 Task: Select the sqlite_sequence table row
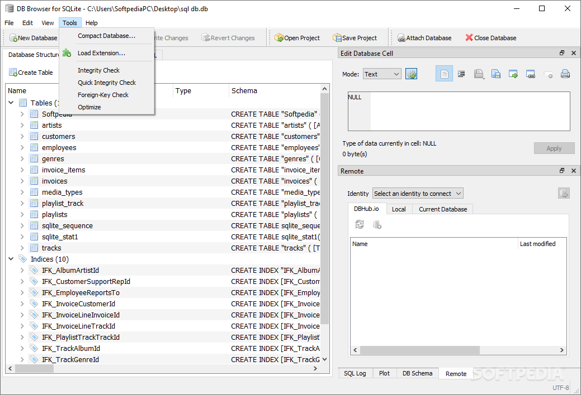[x=163, y=225]
